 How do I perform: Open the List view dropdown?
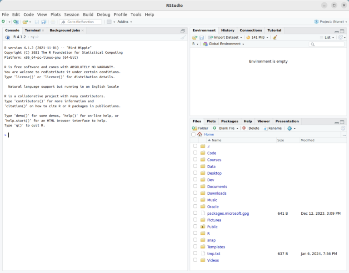click(327, 37)
